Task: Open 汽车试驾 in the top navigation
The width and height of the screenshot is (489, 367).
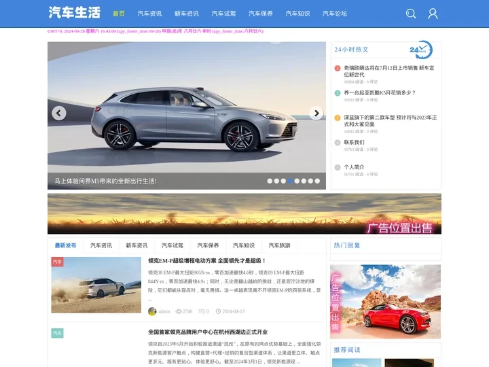Action: coord(223,14)
